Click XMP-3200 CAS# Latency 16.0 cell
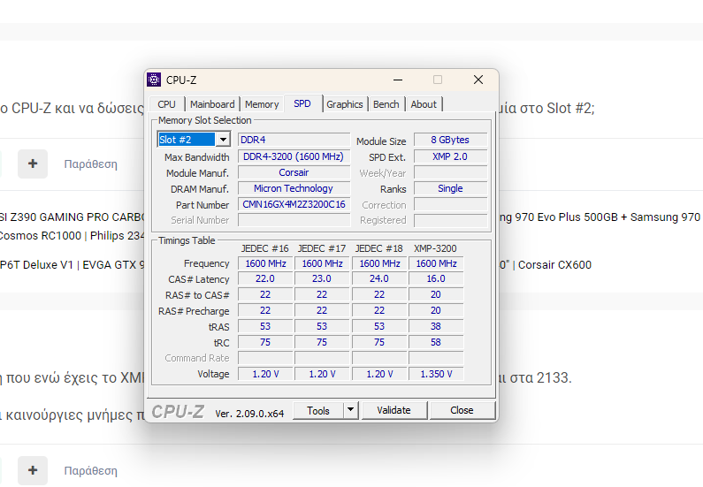703x487 pixels. [x=436, y=278]
